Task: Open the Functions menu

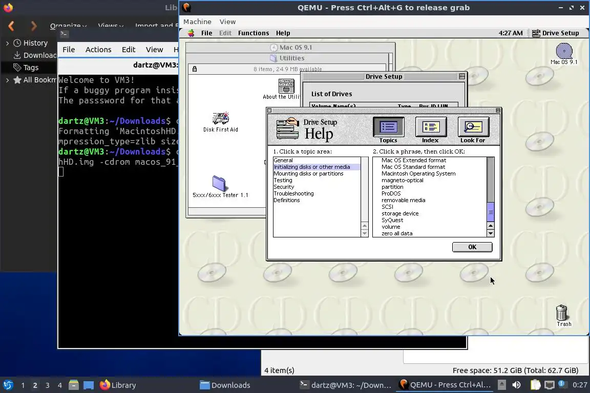Action: click(x=253, y=33)
